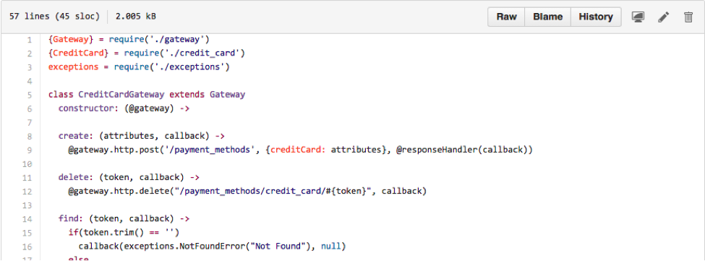The image size is (705, 261).
Task: Jump to line number 9
Action: [30, 150]
